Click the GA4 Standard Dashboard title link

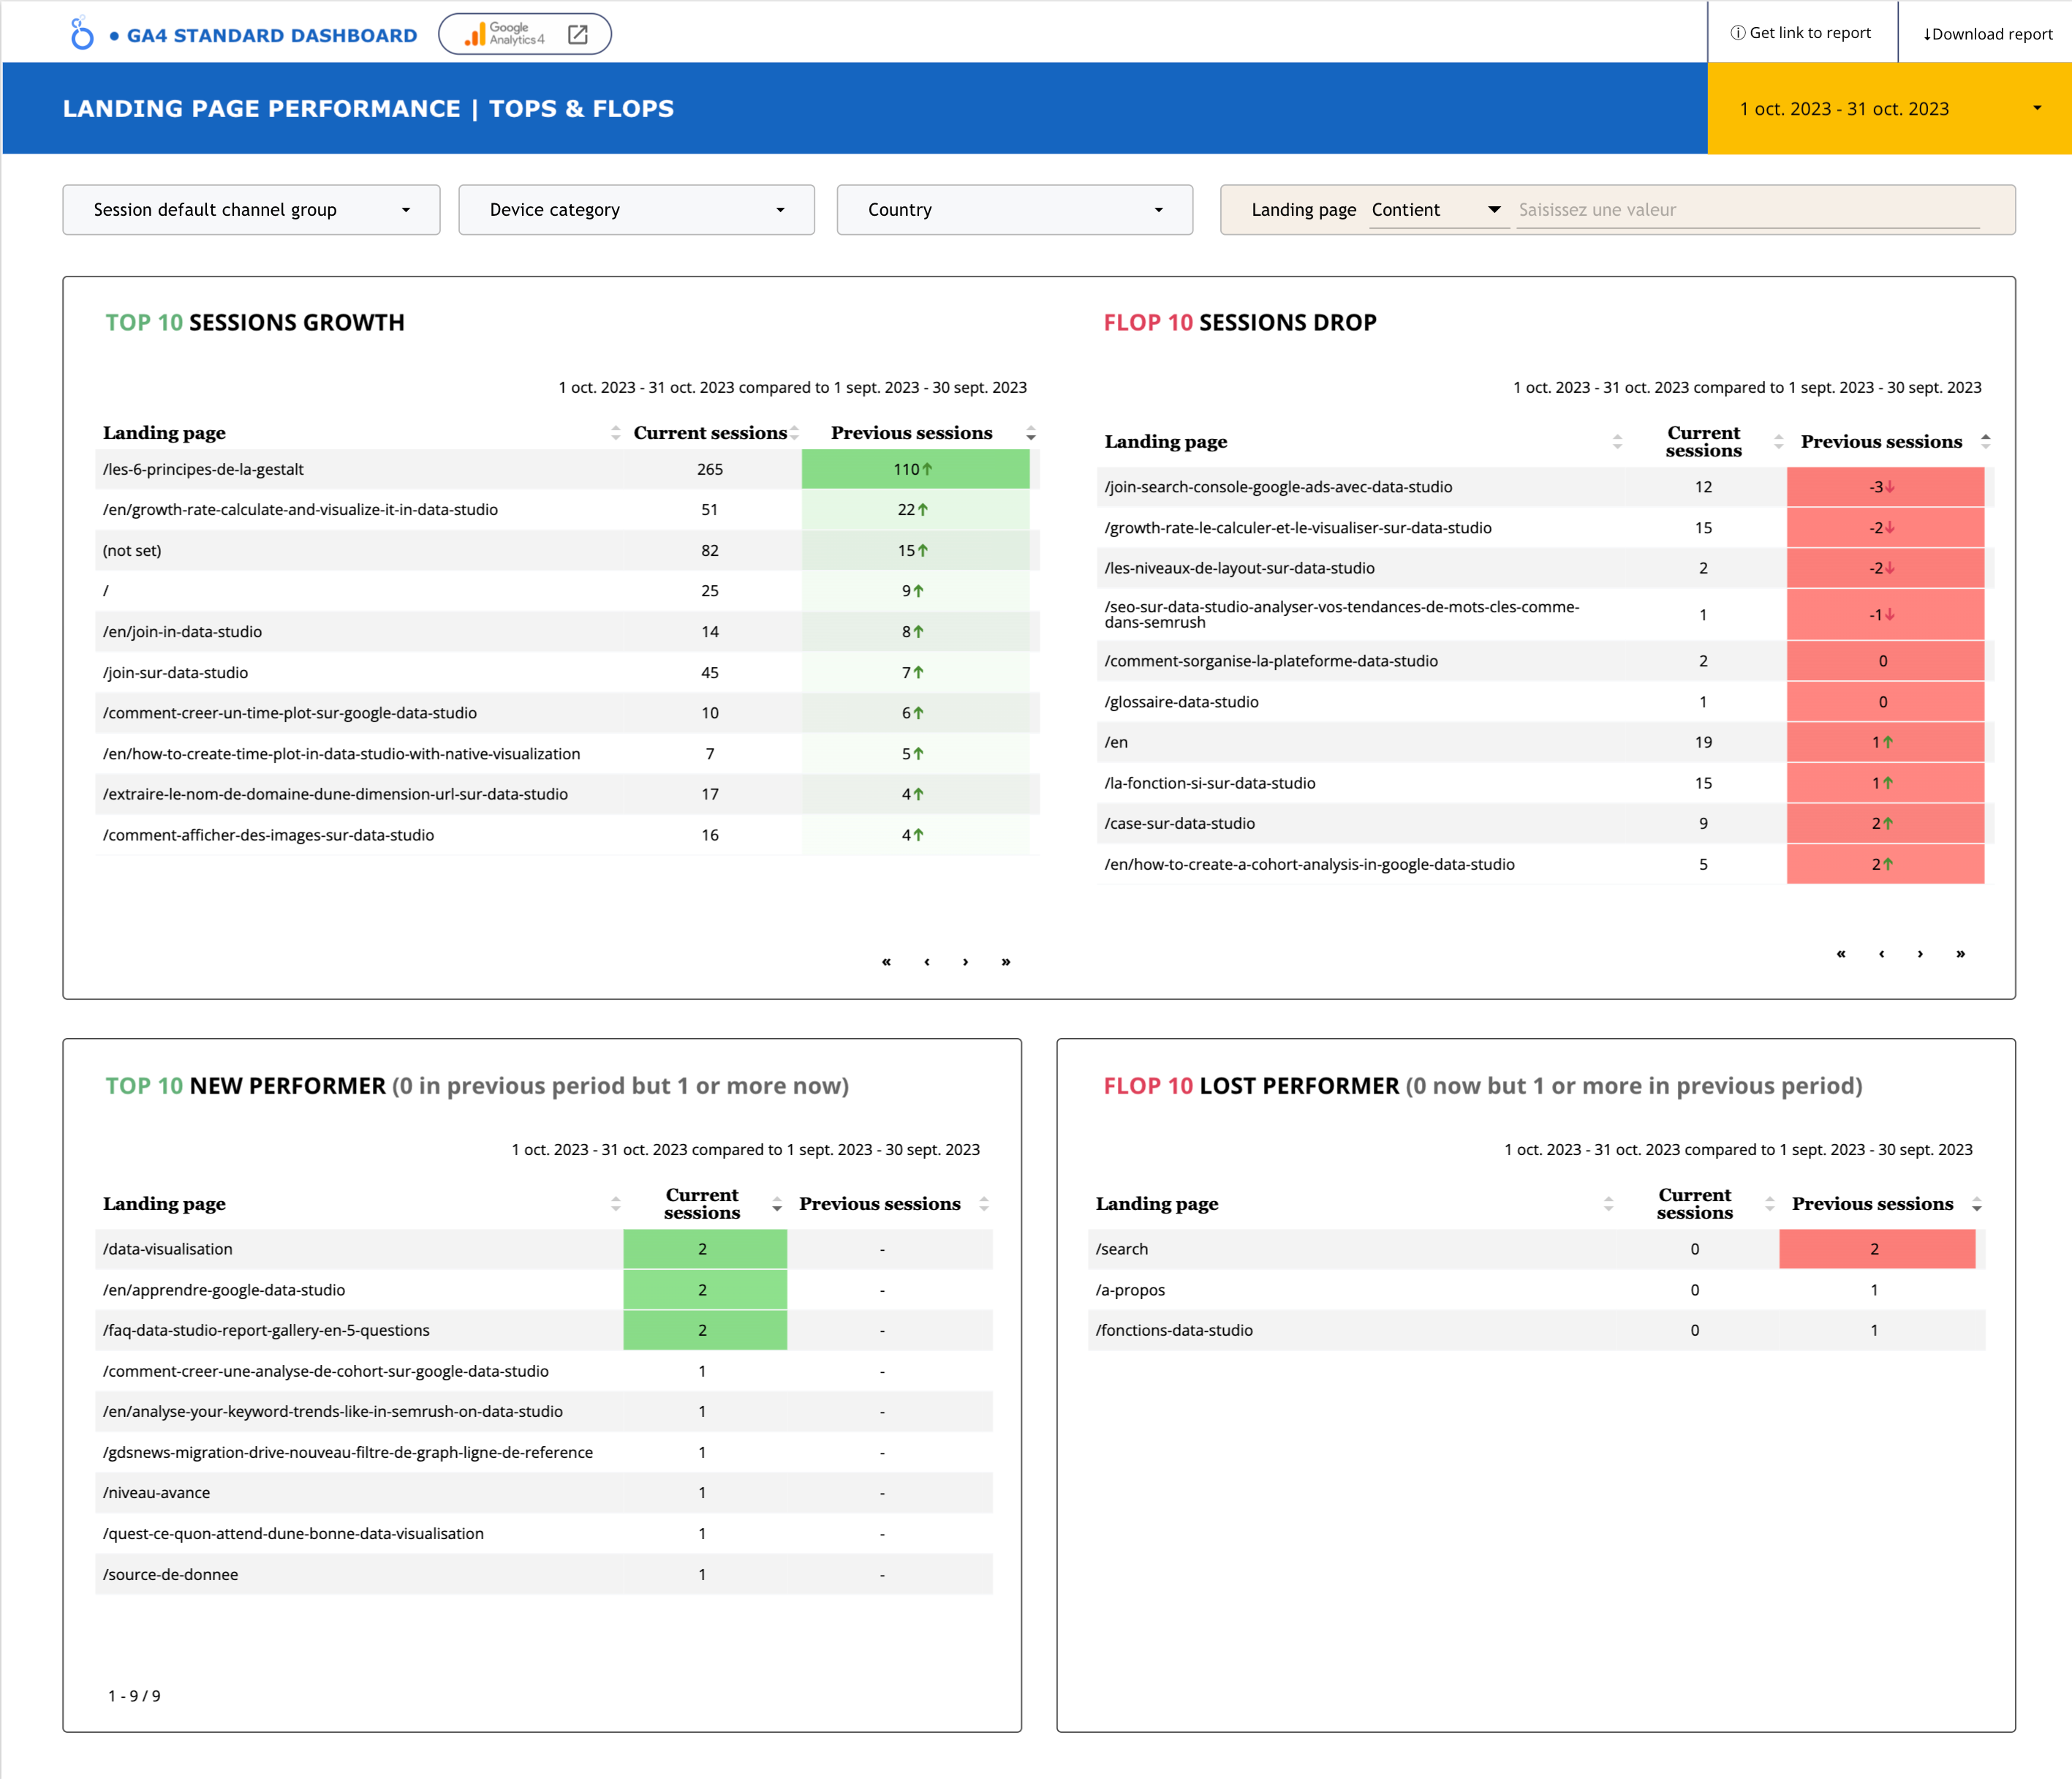point(271,35)
